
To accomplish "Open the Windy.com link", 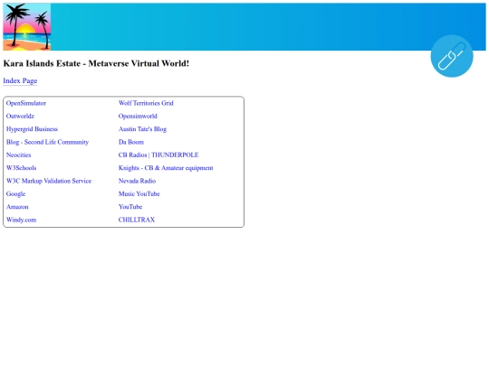I will (21, 220).
